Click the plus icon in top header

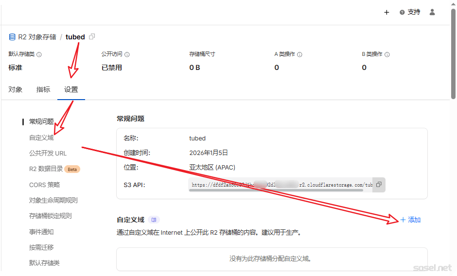click(387, 12)
